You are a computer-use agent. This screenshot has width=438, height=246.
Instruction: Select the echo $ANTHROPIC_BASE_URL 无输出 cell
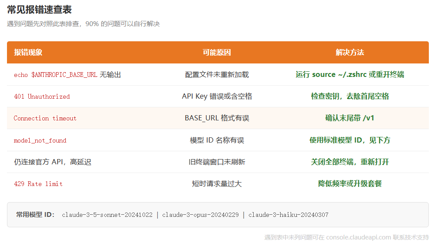(67, 75)
